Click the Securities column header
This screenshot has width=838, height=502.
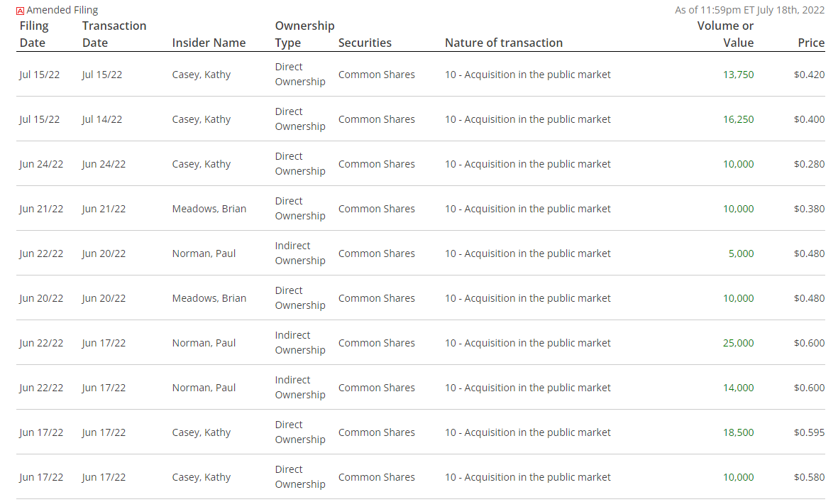coord(365,43)
